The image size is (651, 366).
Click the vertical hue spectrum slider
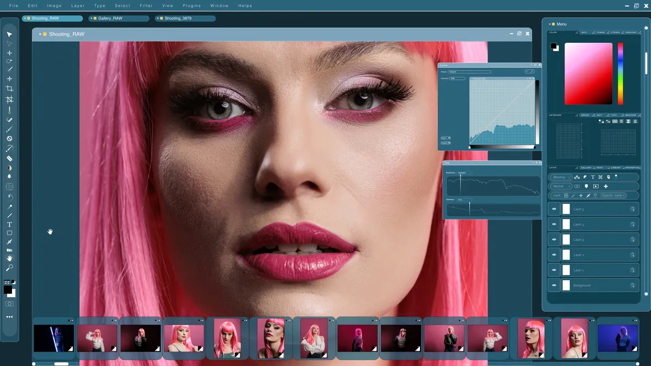point(621,73)
